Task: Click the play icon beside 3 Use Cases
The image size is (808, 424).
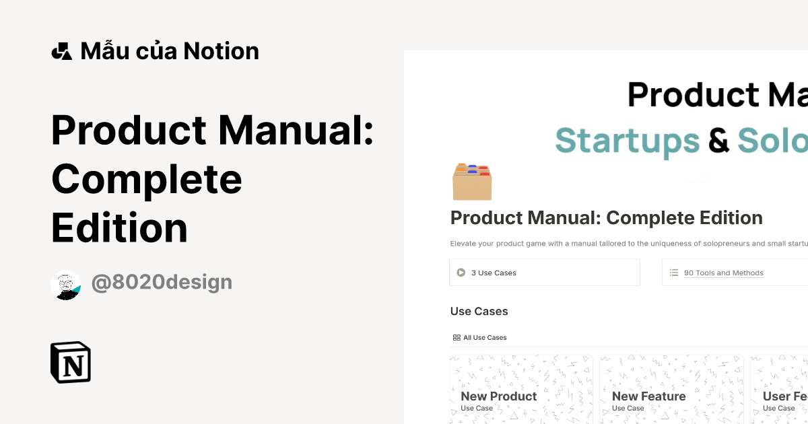Action: (461, 272)
